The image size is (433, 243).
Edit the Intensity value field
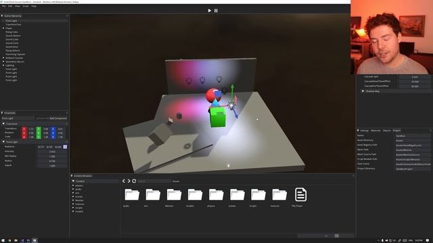coord(52,151)
